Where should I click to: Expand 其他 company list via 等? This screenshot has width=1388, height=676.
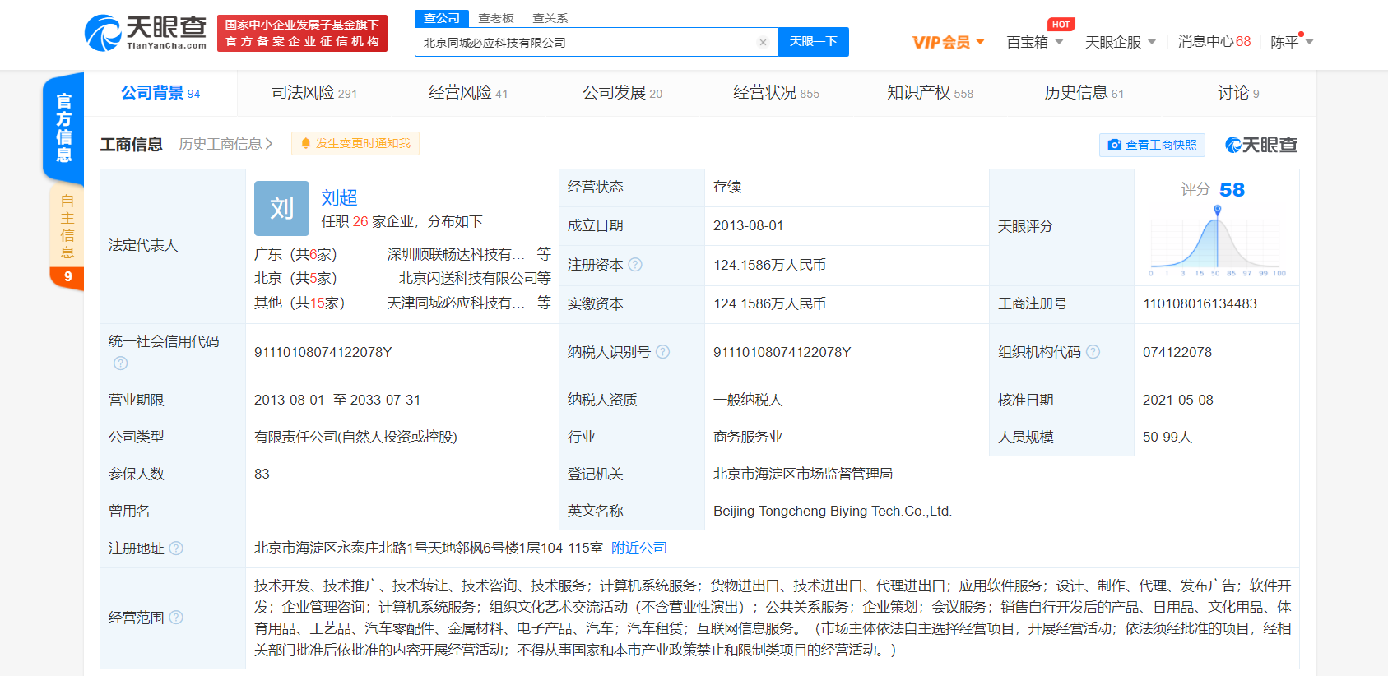(x=544, y=303)
